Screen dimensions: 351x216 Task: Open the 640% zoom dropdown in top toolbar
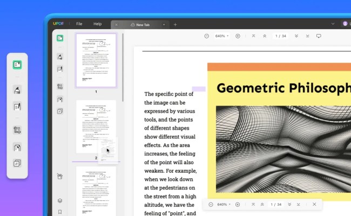pos(221,36)
